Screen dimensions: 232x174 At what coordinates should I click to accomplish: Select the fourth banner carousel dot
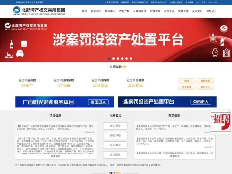pyautogui.click(x=122, y=59)
